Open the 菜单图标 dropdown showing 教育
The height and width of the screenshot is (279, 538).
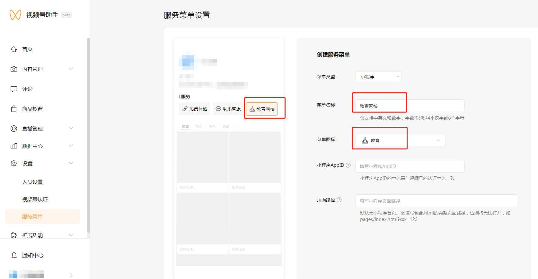coord(400,140)
